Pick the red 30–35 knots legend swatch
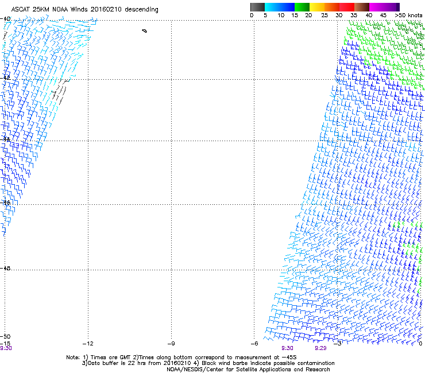This screenshot has width=425, height=373. click(347, 7)
